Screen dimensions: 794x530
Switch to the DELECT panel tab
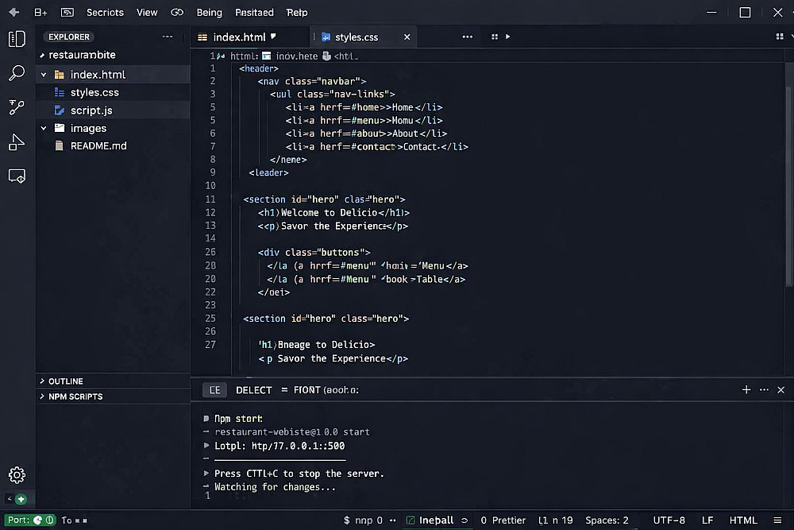click(x=254, y=389)
